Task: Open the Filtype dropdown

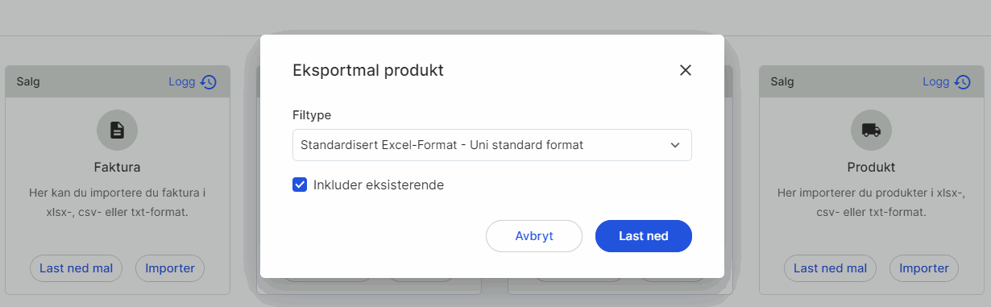Action: [491, 145]
